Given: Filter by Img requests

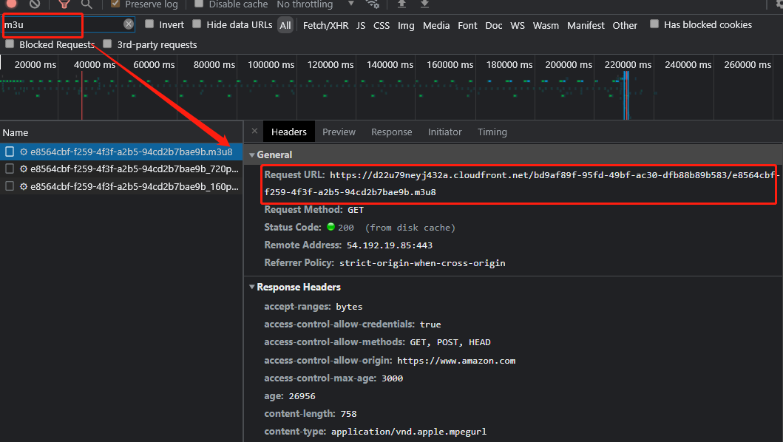Looking at the screenshot, I should pyautogui.click(x=406, y=25).
